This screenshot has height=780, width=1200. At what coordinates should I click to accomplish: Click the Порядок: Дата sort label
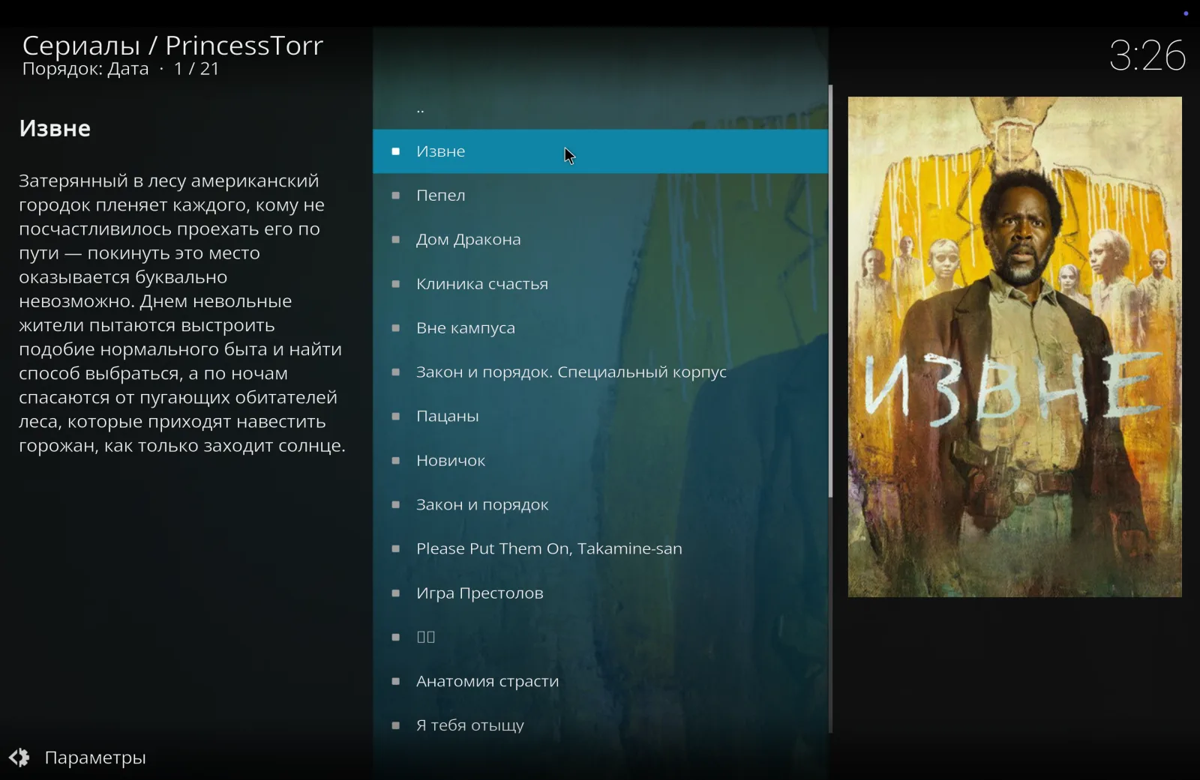[x=85, y=69]
